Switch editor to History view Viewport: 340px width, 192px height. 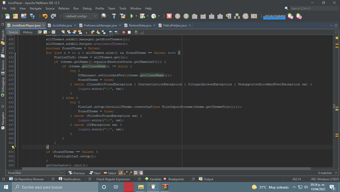[x=28, y=32]
